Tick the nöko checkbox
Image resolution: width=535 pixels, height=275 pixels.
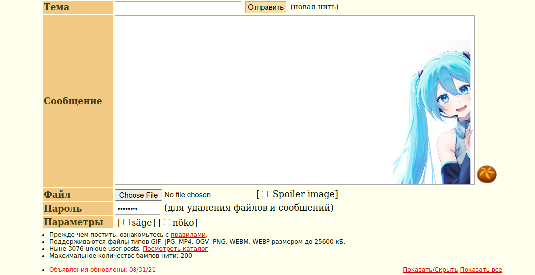pyautogui.click(x=167, y=222)
